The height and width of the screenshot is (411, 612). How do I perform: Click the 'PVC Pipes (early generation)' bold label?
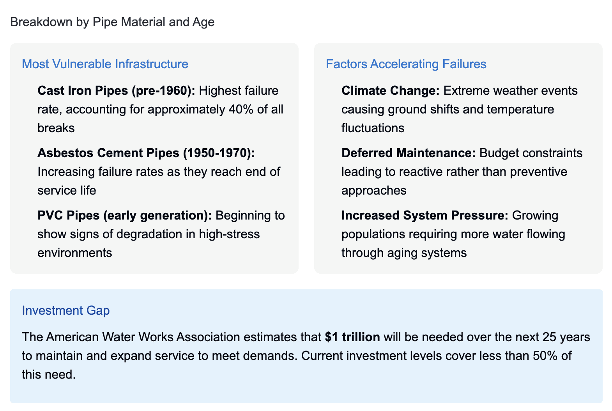124,215
